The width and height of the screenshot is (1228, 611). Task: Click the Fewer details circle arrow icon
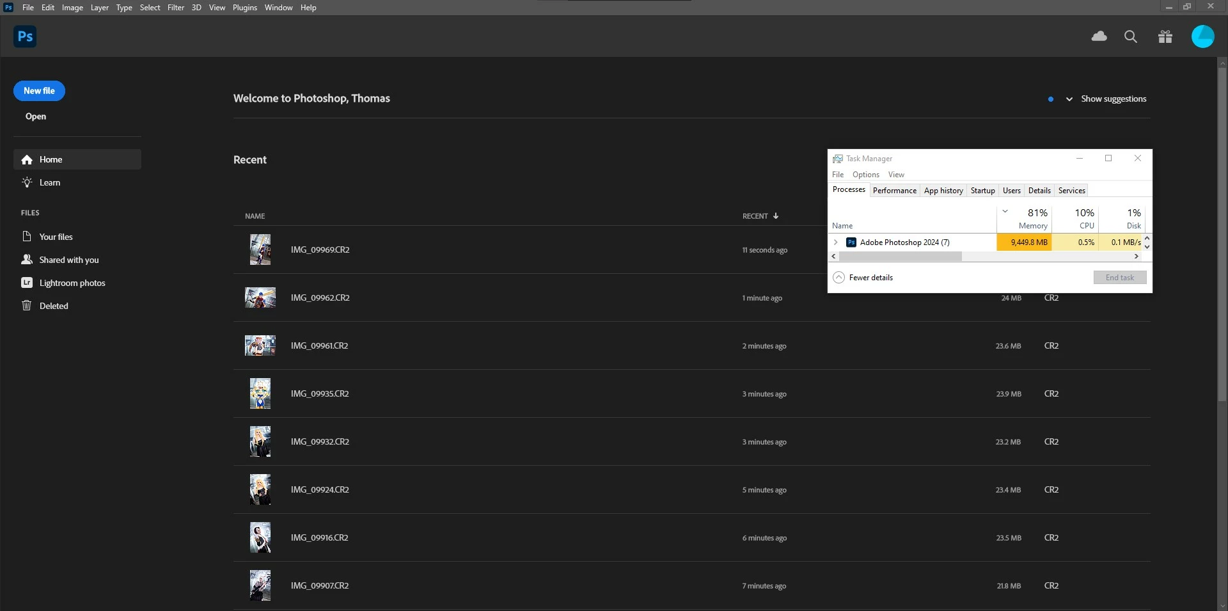(839, 278)
